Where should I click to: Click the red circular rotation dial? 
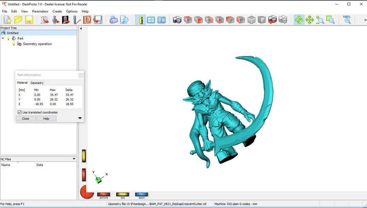87,192
